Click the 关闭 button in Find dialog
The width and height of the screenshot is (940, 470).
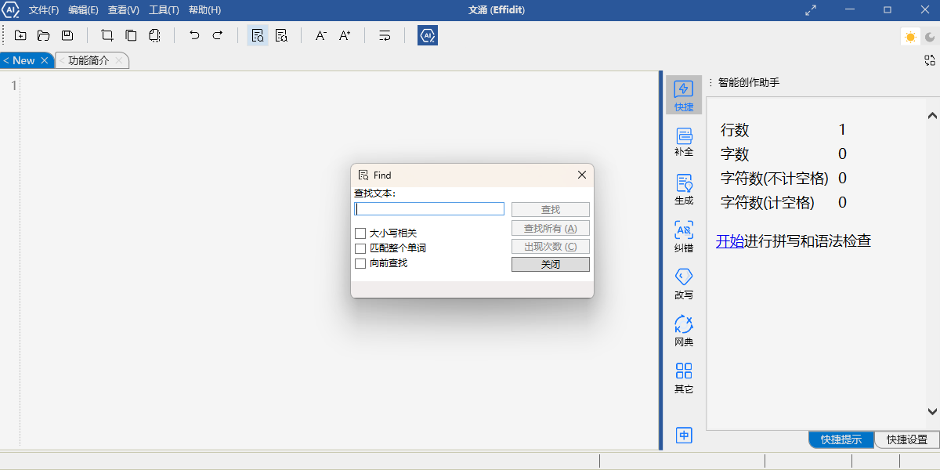[550, 265]
